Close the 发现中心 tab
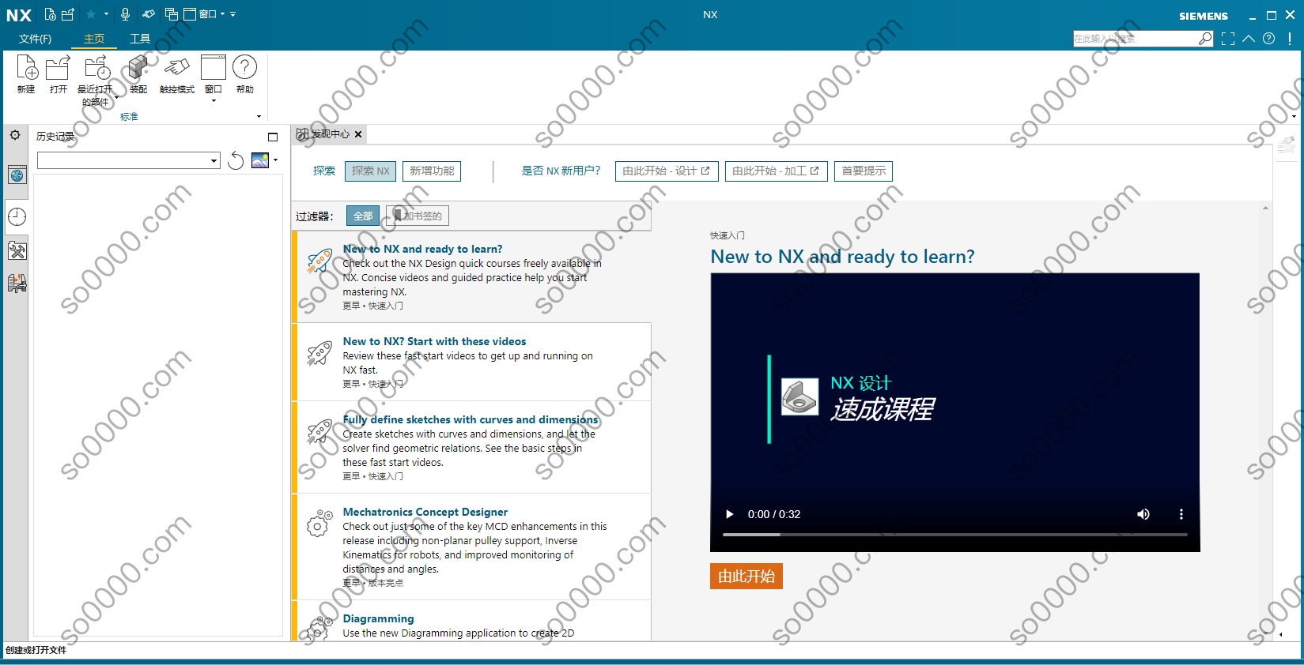1304x665 pixels. click(358, 134)
